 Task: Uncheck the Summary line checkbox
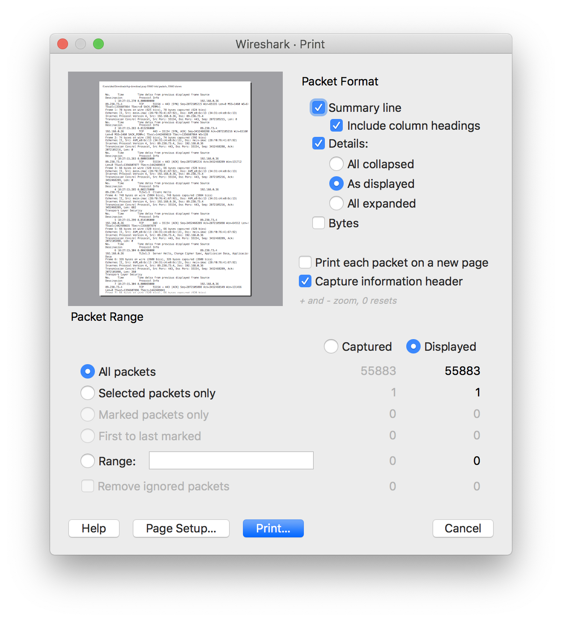click(x=318, y=108)
